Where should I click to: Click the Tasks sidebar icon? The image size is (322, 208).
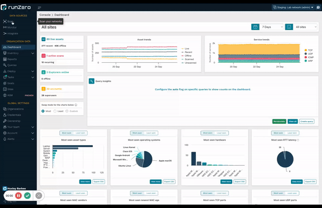[x=5, y=77]
